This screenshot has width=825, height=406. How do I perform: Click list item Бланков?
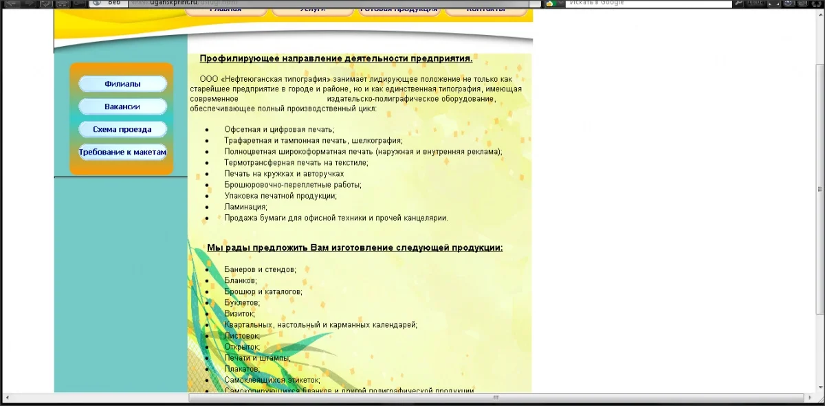tap(241, 280)
